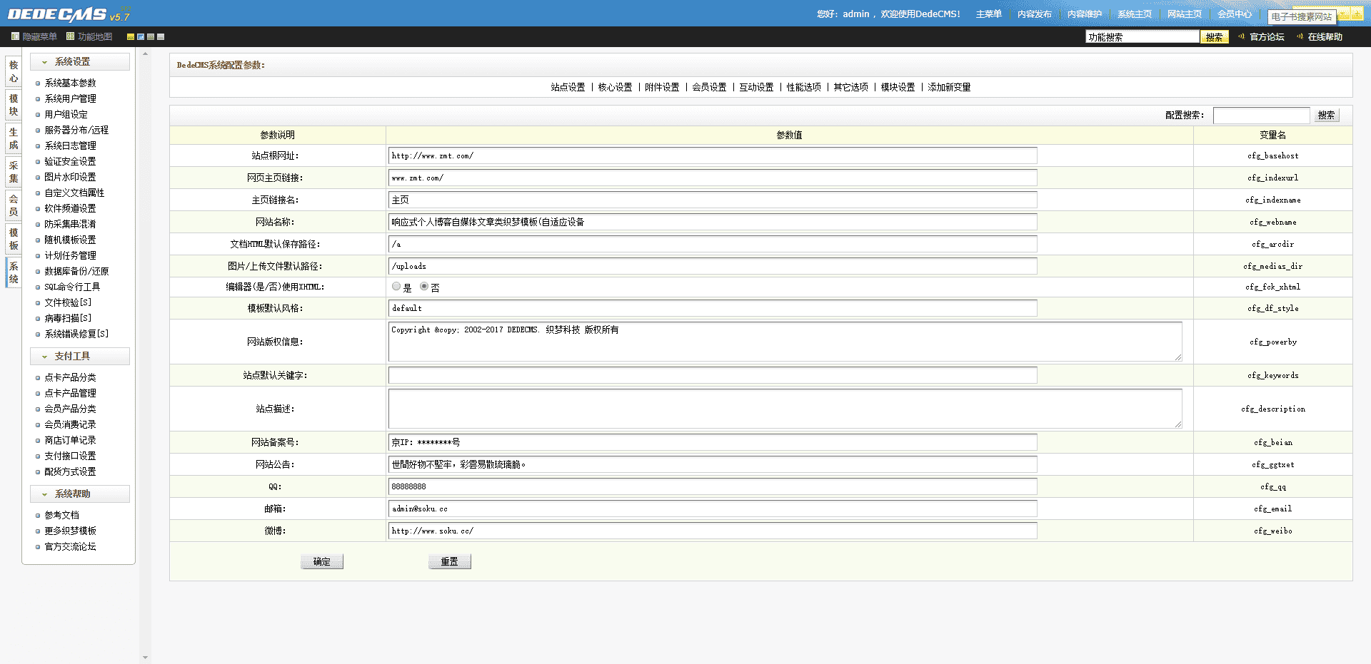The width and height of the screenshot is (1371, 664).
Task: Open the 核心 vertical side tab
Action: pyautogui.click(x=14, y=71)
